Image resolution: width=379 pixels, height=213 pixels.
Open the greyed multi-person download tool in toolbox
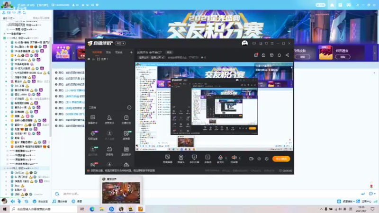109,135
